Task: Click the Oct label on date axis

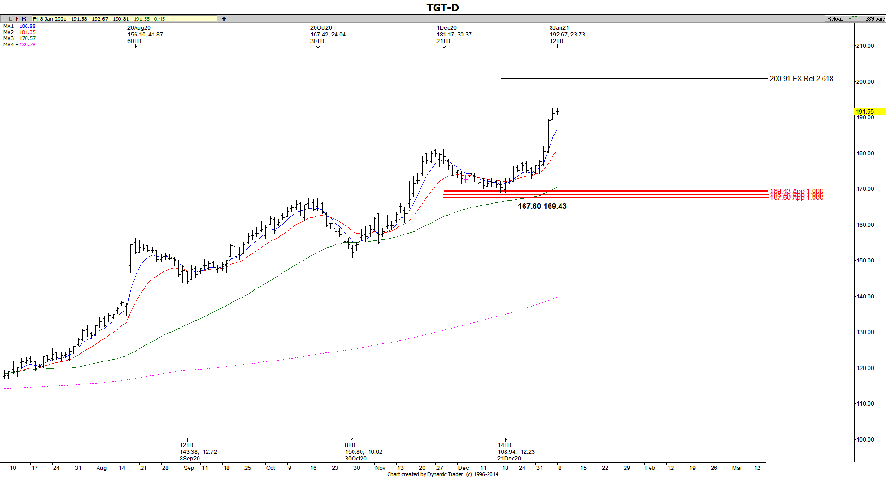Action: click(x=271, y=468)
